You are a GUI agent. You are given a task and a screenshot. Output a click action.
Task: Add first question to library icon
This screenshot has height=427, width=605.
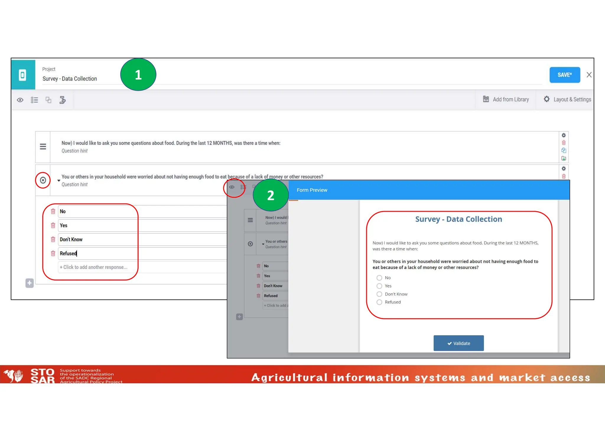(564, 158)
